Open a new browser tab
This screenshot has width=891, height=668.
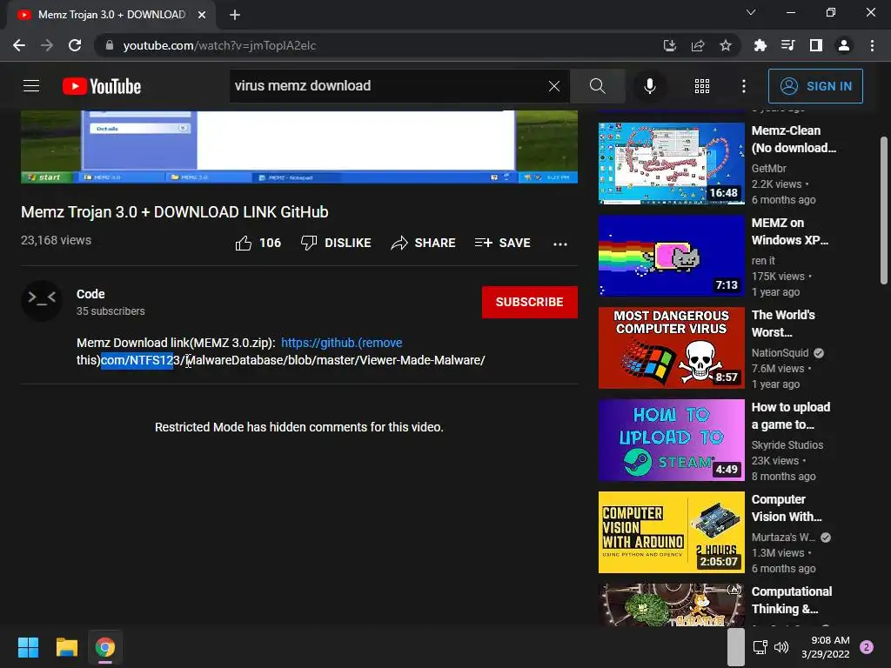(x=235, y=15)
